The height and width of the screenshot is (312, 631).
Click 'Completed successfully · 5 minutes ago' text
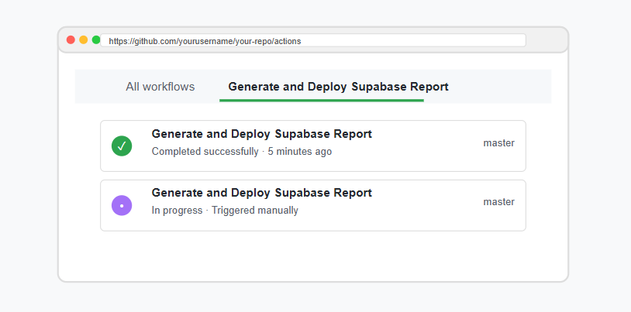click(241, 152)
